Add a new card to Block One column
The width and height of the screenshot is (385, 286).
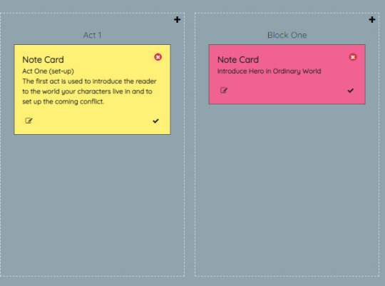[372, 20]
